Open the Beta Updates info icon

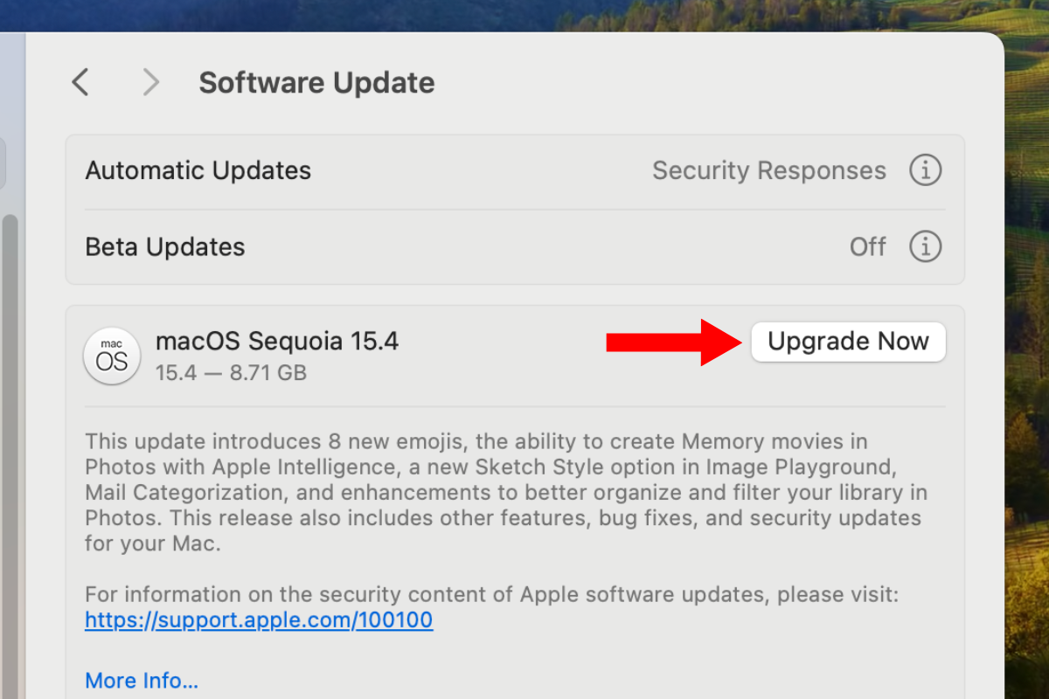925,247
